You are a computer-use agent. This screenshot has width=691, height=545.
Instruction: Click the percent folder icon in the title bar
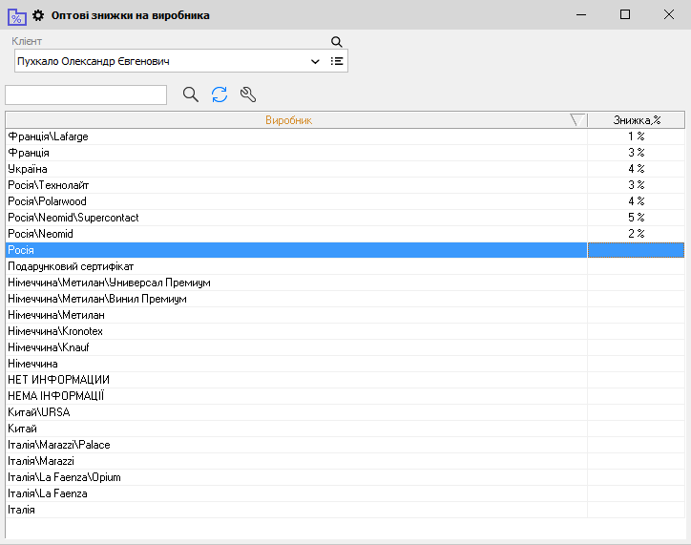pyautogui.click(x=16, y=15)
